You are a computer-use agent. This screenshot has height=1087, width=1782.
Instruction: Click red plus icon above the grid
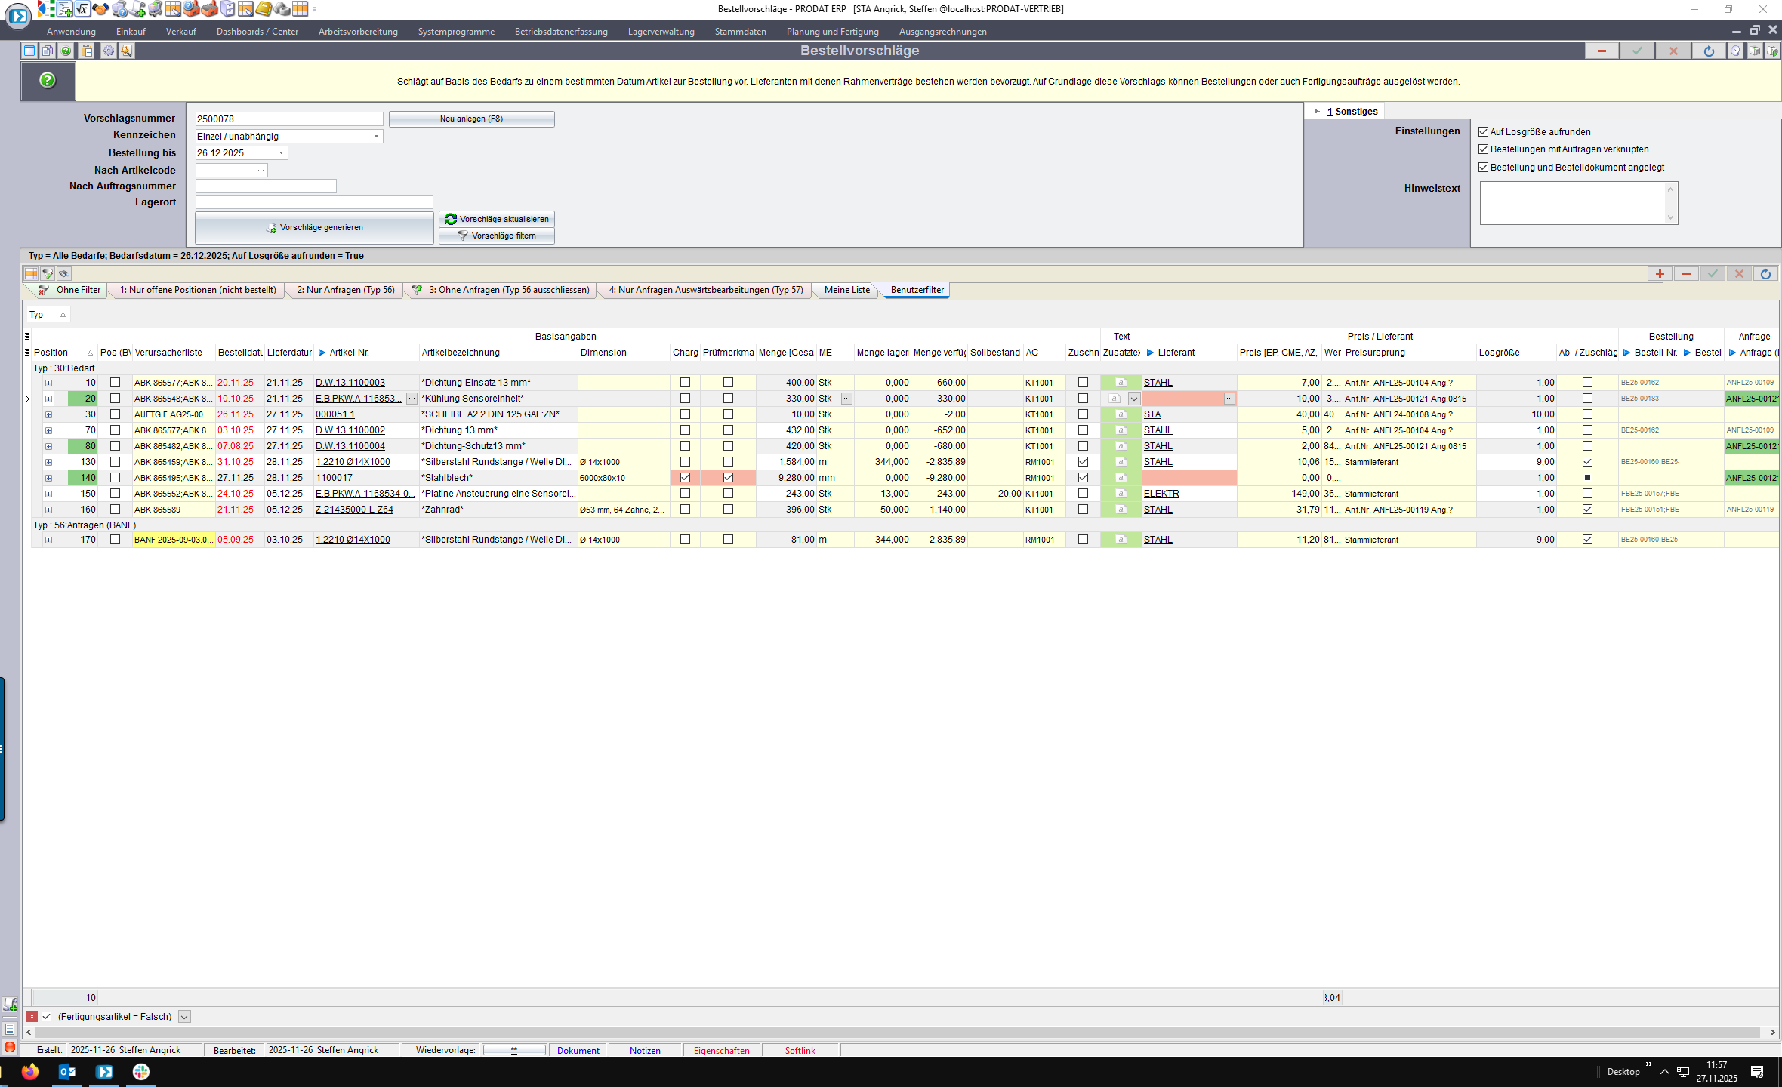(1659, 273)
